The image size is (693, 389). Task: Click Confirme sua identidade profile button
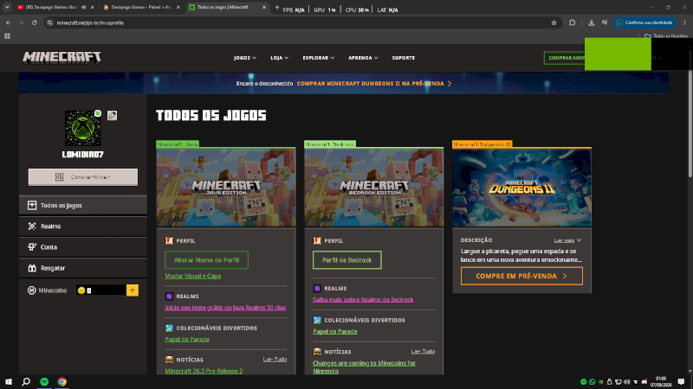[x=644, y=22]
